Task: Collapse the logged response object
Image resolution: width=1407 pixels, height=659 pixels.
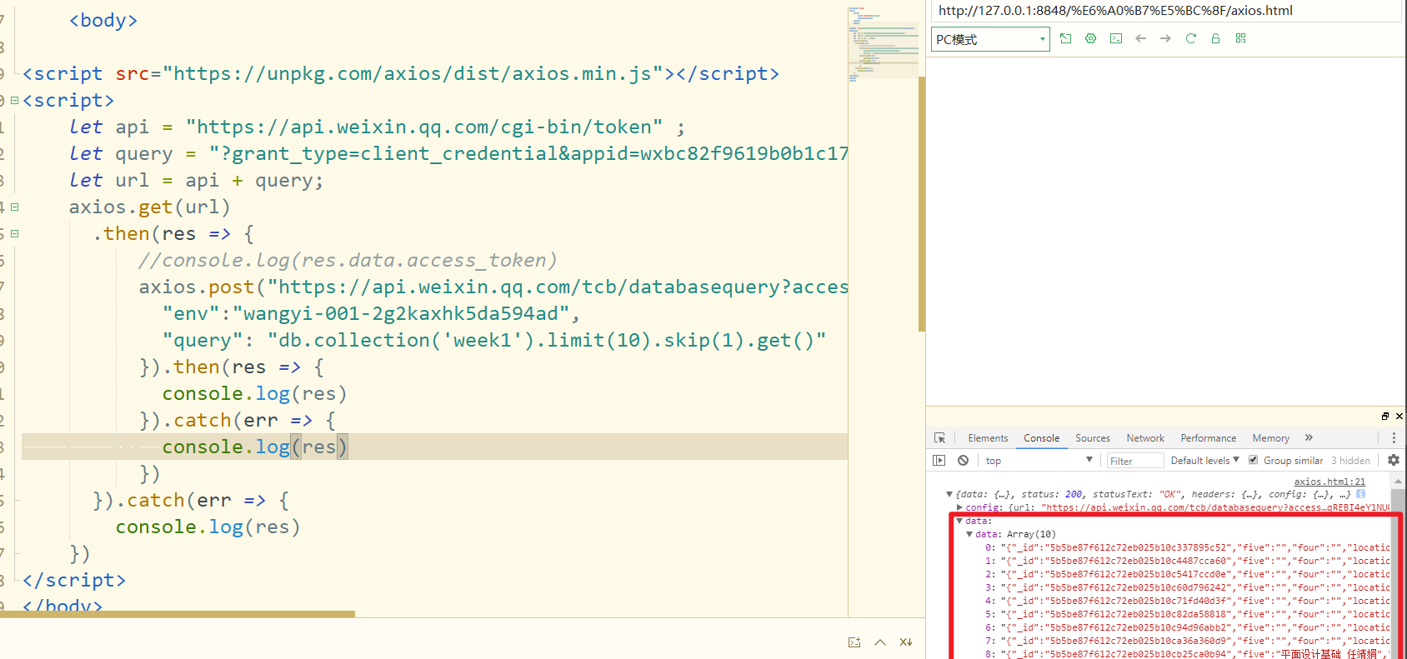Action: [x=949, y=494]
